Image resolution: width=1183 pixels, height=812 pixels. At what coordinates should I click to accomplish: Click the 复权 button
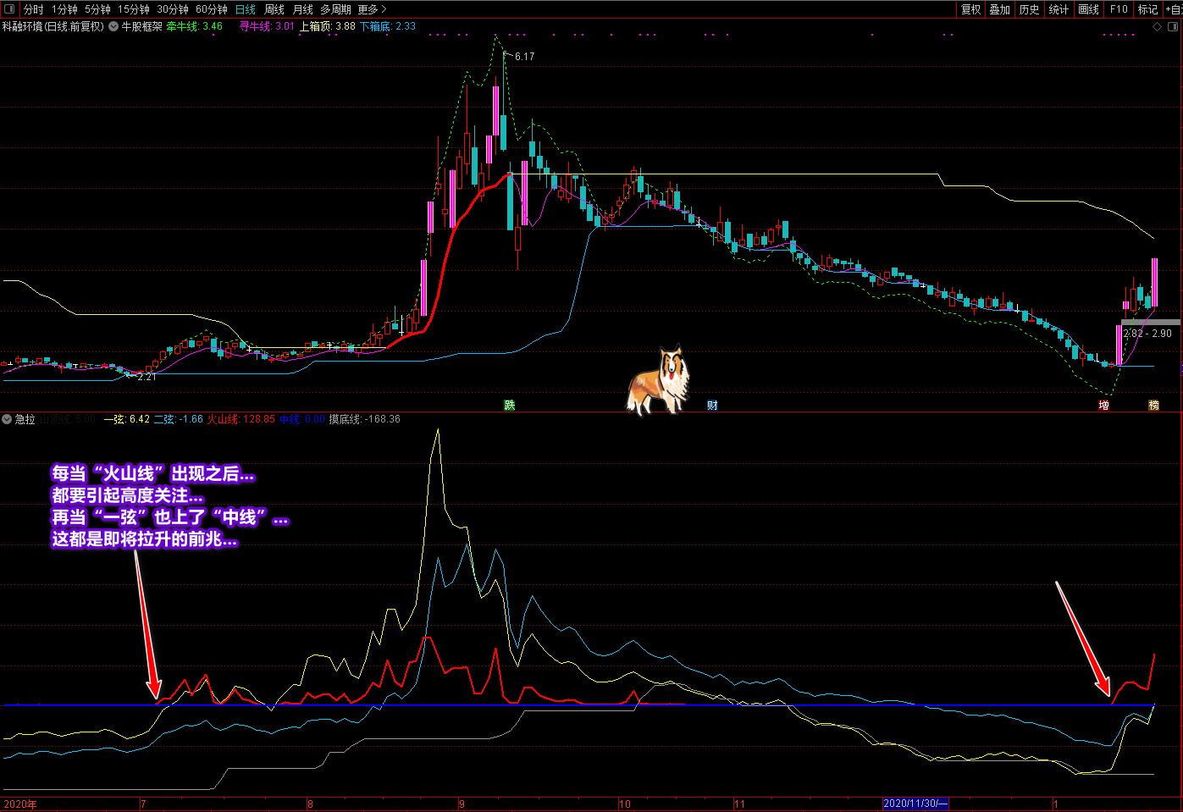pyautogui.click(x=970, y=9)
